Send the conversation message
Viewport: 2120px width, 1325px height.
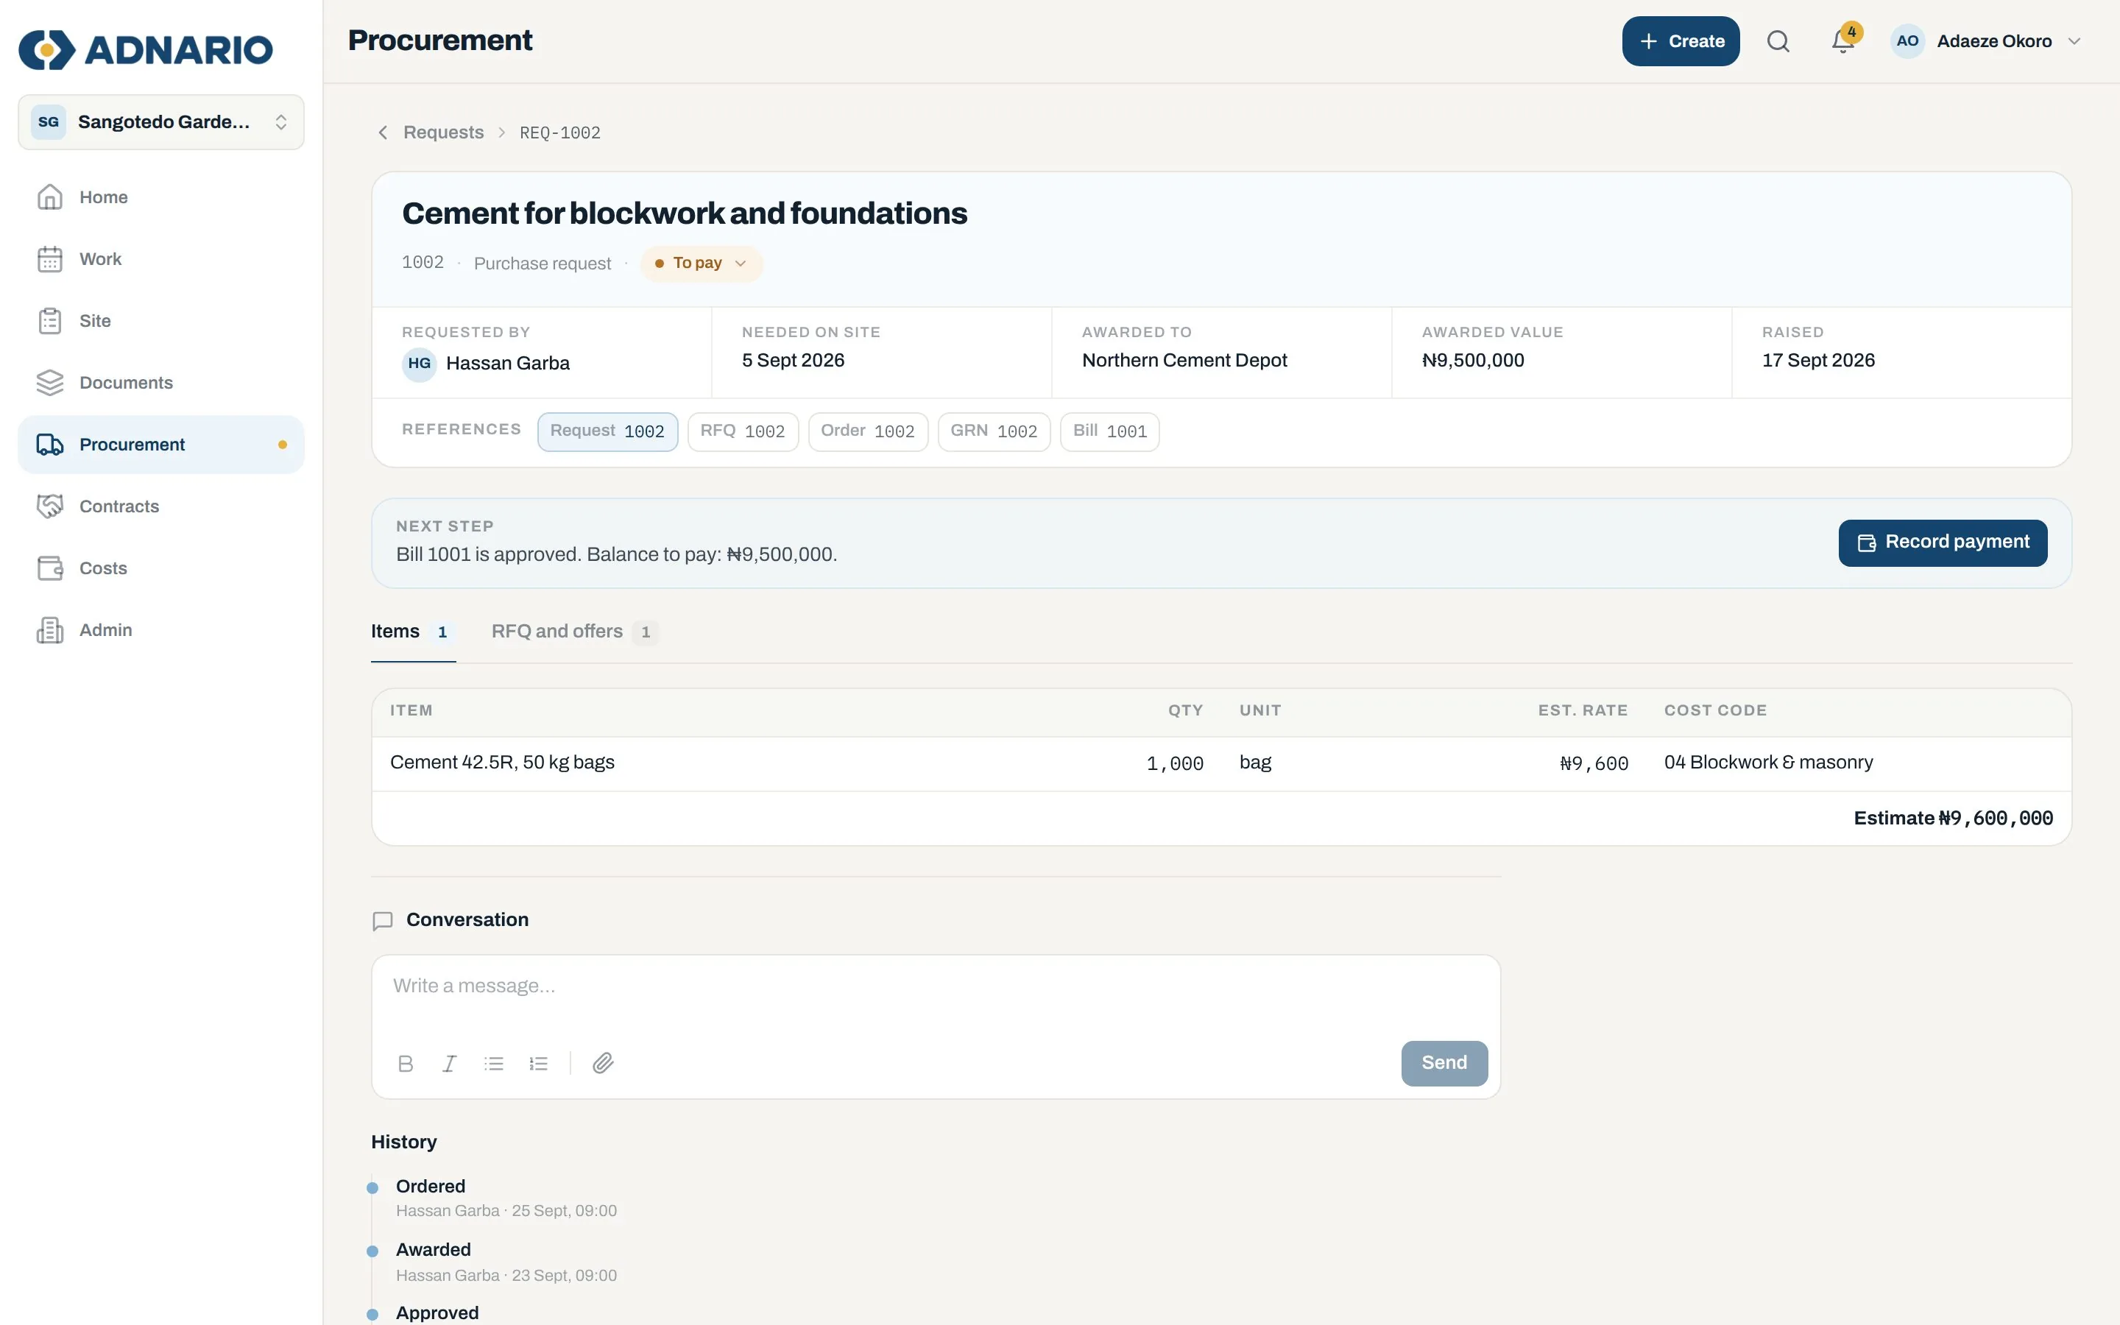pos(1444,1063)
